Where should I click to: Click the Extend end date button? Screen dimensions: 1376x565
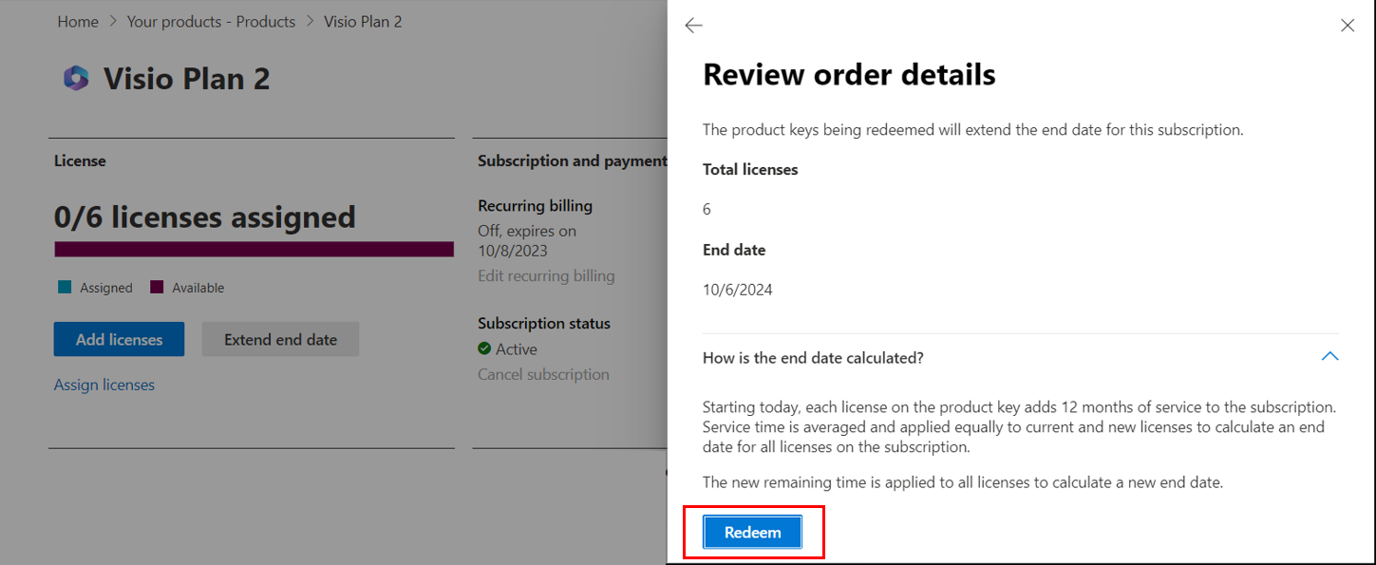click(x=280, y=339)
